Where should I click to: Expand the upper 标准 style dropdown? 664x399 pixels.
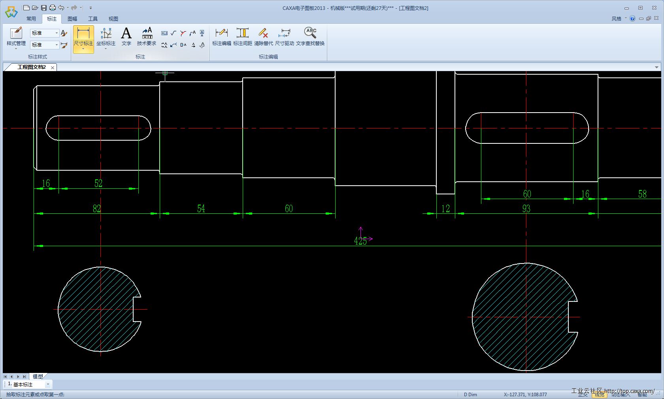point(57,33)
